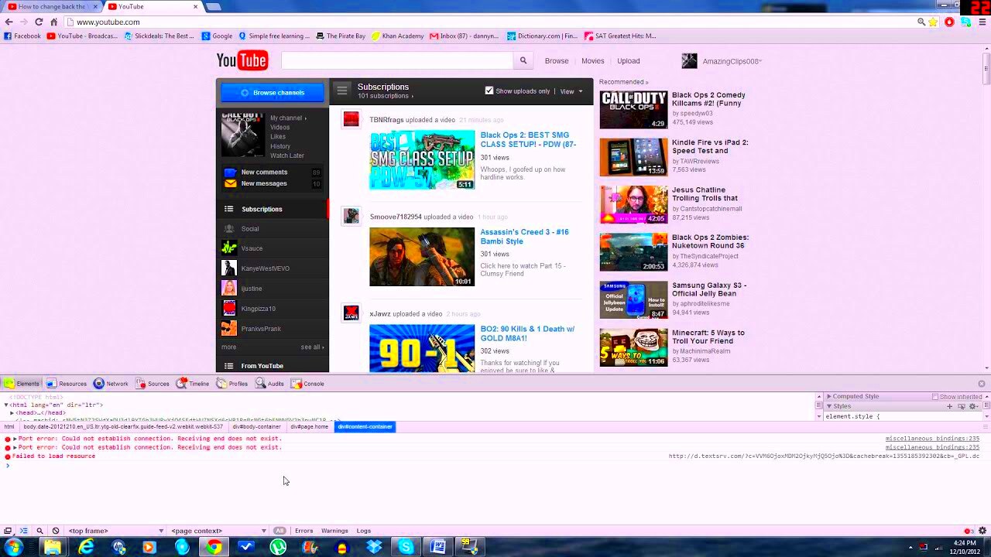The height and width of the screenshot is (557, 991).
Task: Click the Browse channels button
Action: [273, 93]
